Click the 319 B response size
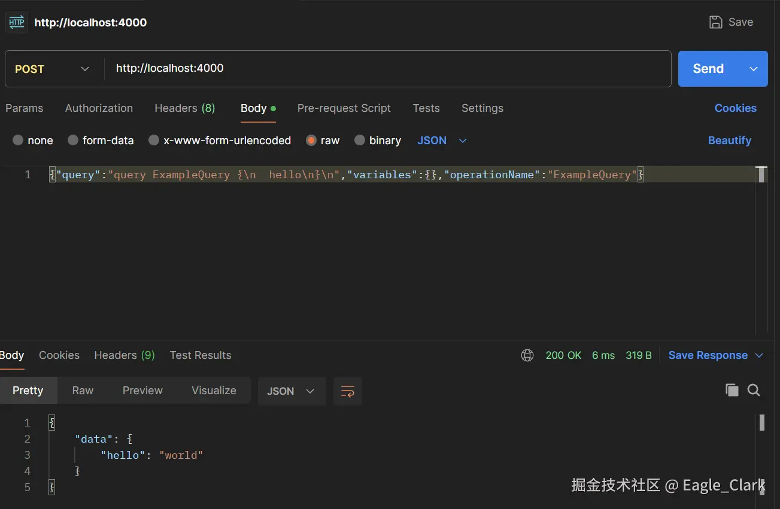Viewport: 780px width, 509px height. pos(639,355)
